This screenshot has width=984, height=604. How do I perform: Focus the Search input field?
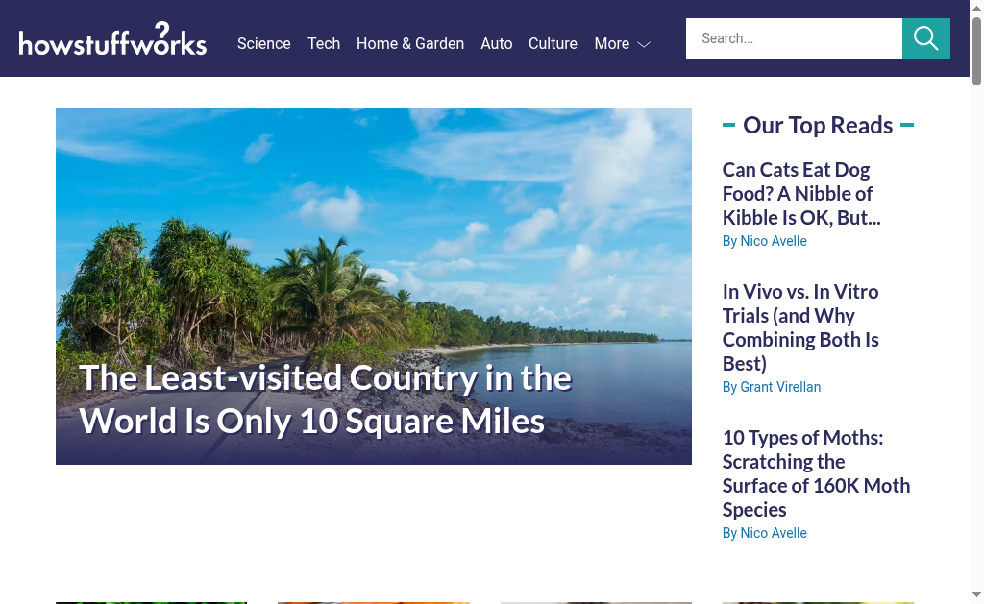pyautogui.click(x=794, y=38)
